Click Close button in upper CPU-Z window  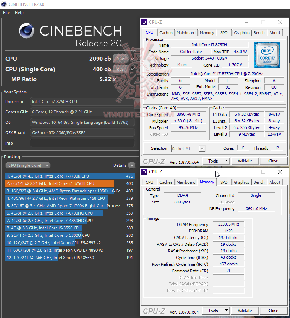(x=273, y=161)
